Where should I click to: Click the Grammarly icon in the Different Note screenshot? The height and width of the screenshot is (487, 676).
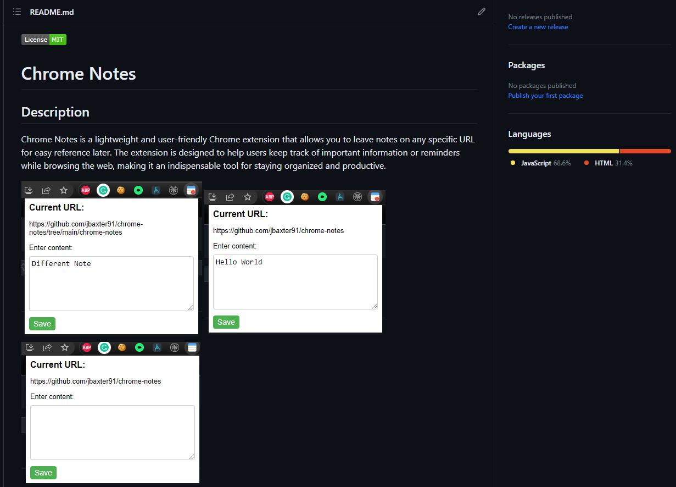(x=103, y=190)
